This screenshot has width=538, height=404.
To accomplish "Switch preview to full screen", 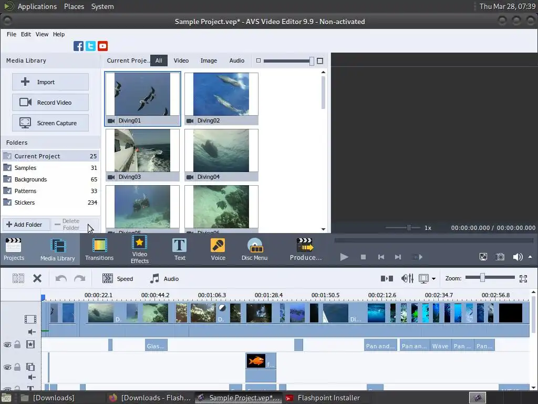I will [483, 257].
